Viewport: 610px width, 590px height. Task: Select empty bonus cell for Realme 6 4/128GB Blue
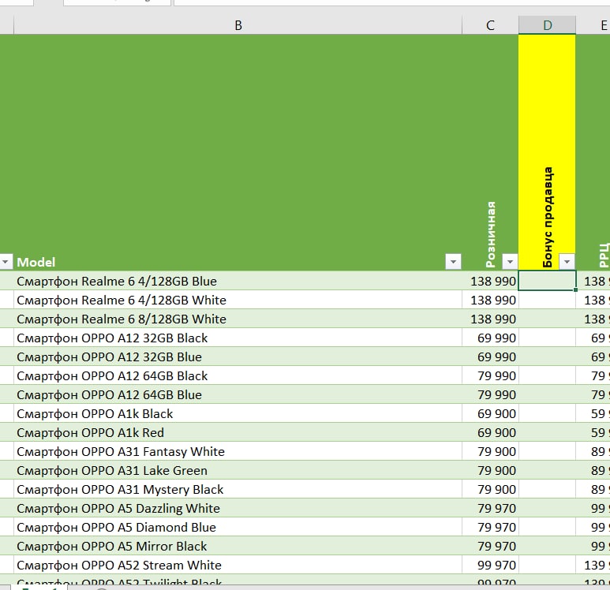(x=547, y=281)
